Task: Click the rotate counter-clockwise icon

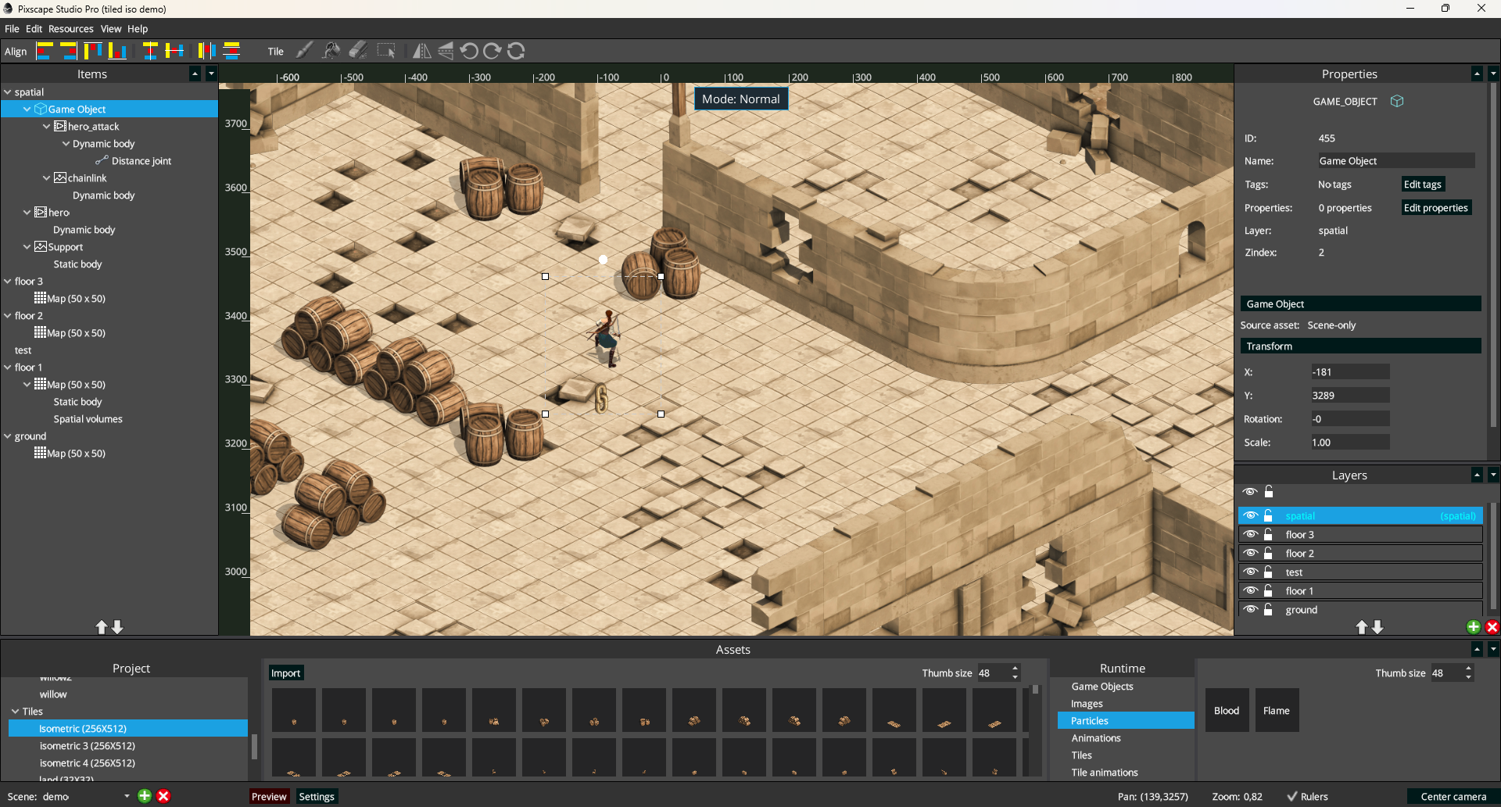Action: point(469,51)
